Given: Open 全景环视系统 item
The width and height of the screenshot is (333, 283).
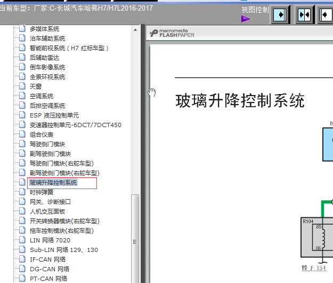Looking at the screenshot, I should click(47, 77).
